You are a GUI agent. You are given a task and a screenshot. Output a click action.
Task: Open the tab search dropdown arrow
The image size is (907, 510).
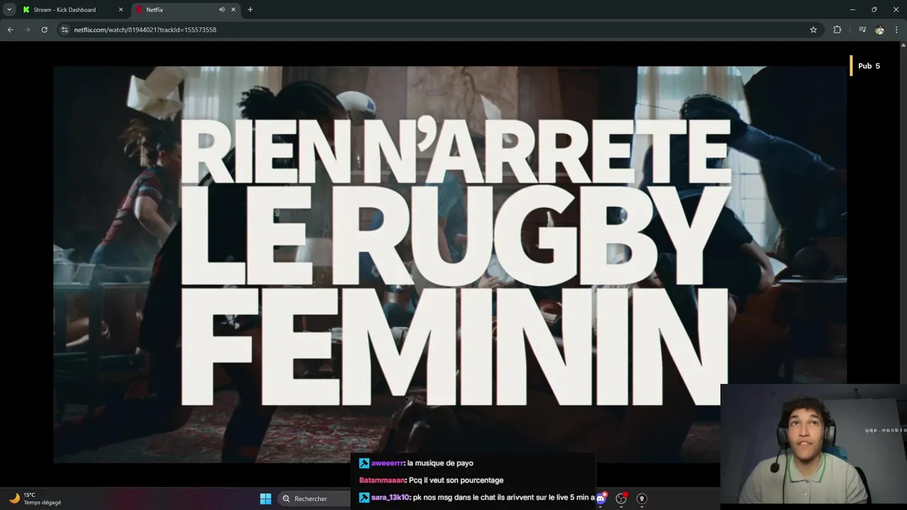tap(9, 9)
